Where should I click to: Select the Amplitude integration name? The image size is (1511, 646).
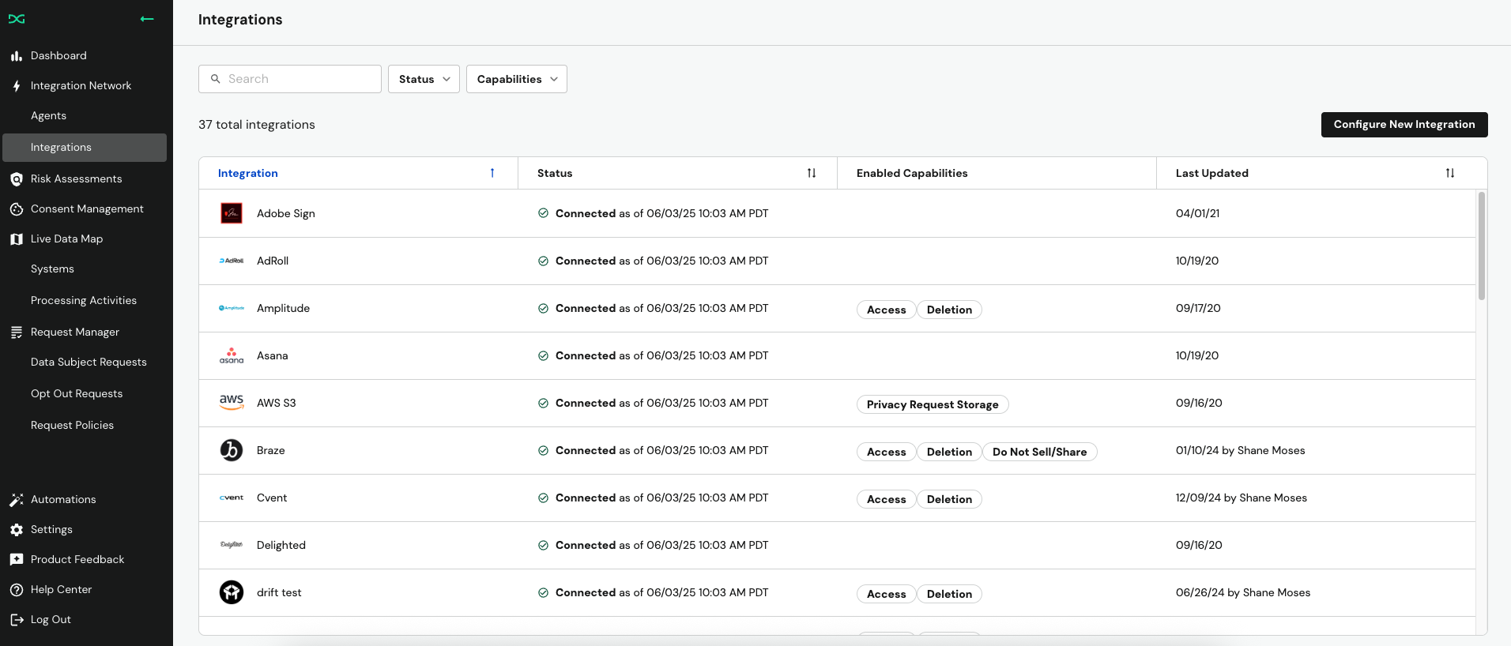click(x=283, y=308)
